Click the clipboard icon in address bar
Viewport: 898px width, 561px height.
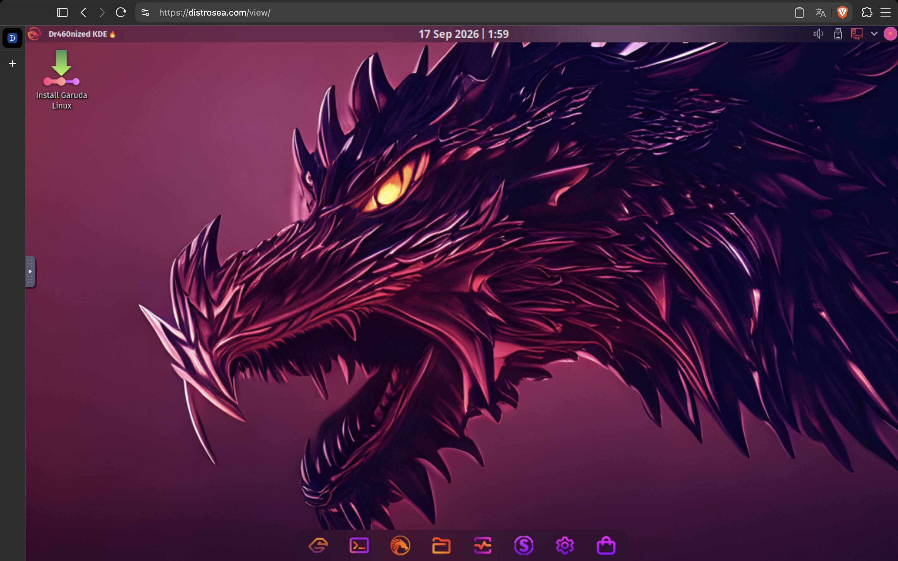click(x=799, y=12)
